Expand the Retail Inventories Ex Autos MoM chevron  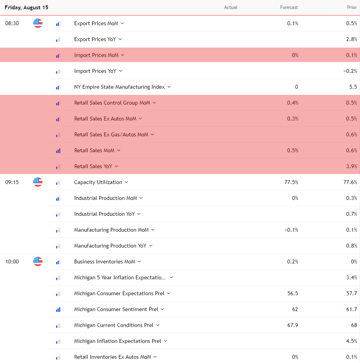155,357
